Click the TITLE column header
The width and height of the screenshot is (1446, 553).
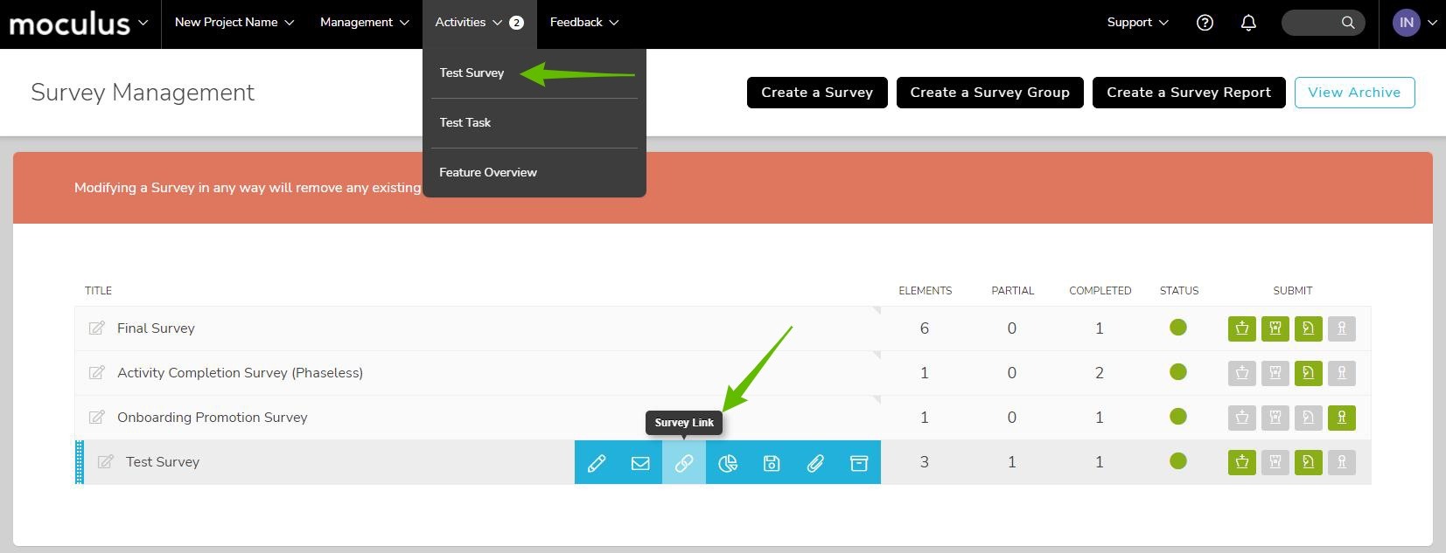click(98, 291)
